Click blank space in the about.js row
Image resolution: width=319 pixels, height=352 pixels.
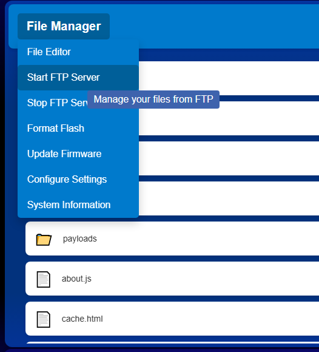click(202, 279)
